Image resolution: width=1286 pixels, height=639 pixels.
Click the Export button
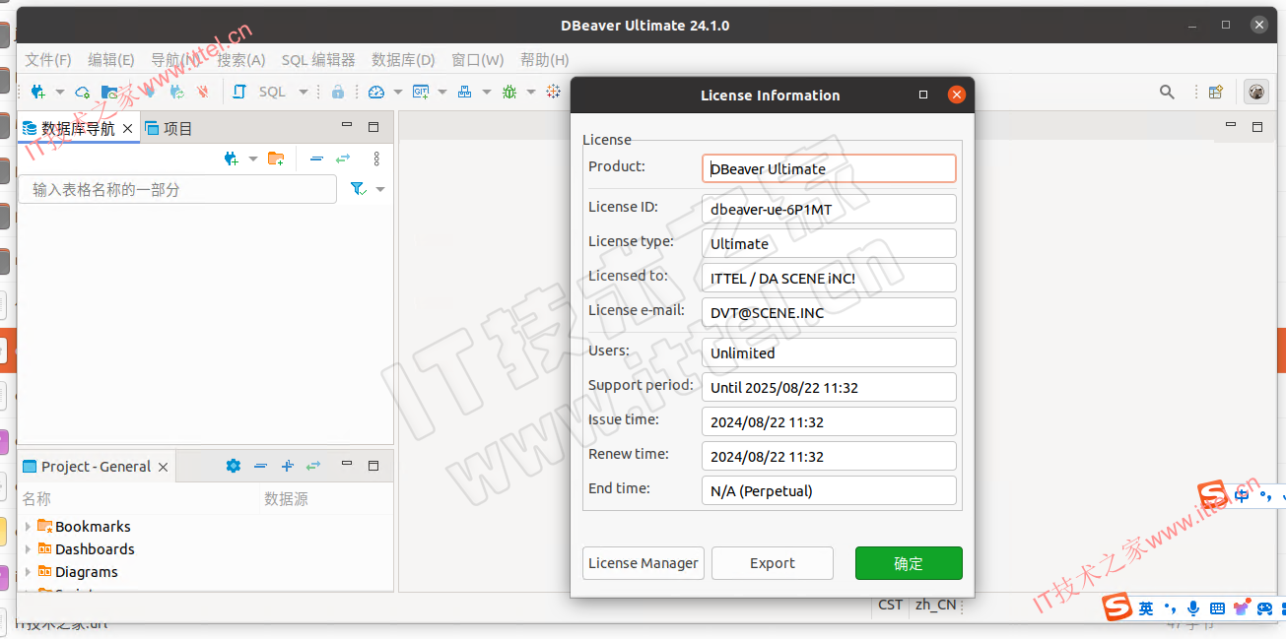pyautogui.click(x=773, y=563)
